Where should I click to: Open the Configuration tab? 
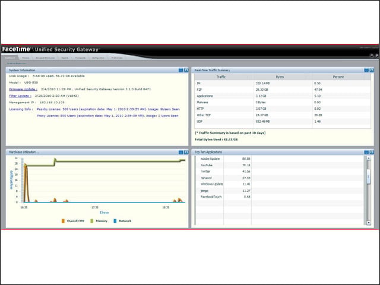coord(98,58)
